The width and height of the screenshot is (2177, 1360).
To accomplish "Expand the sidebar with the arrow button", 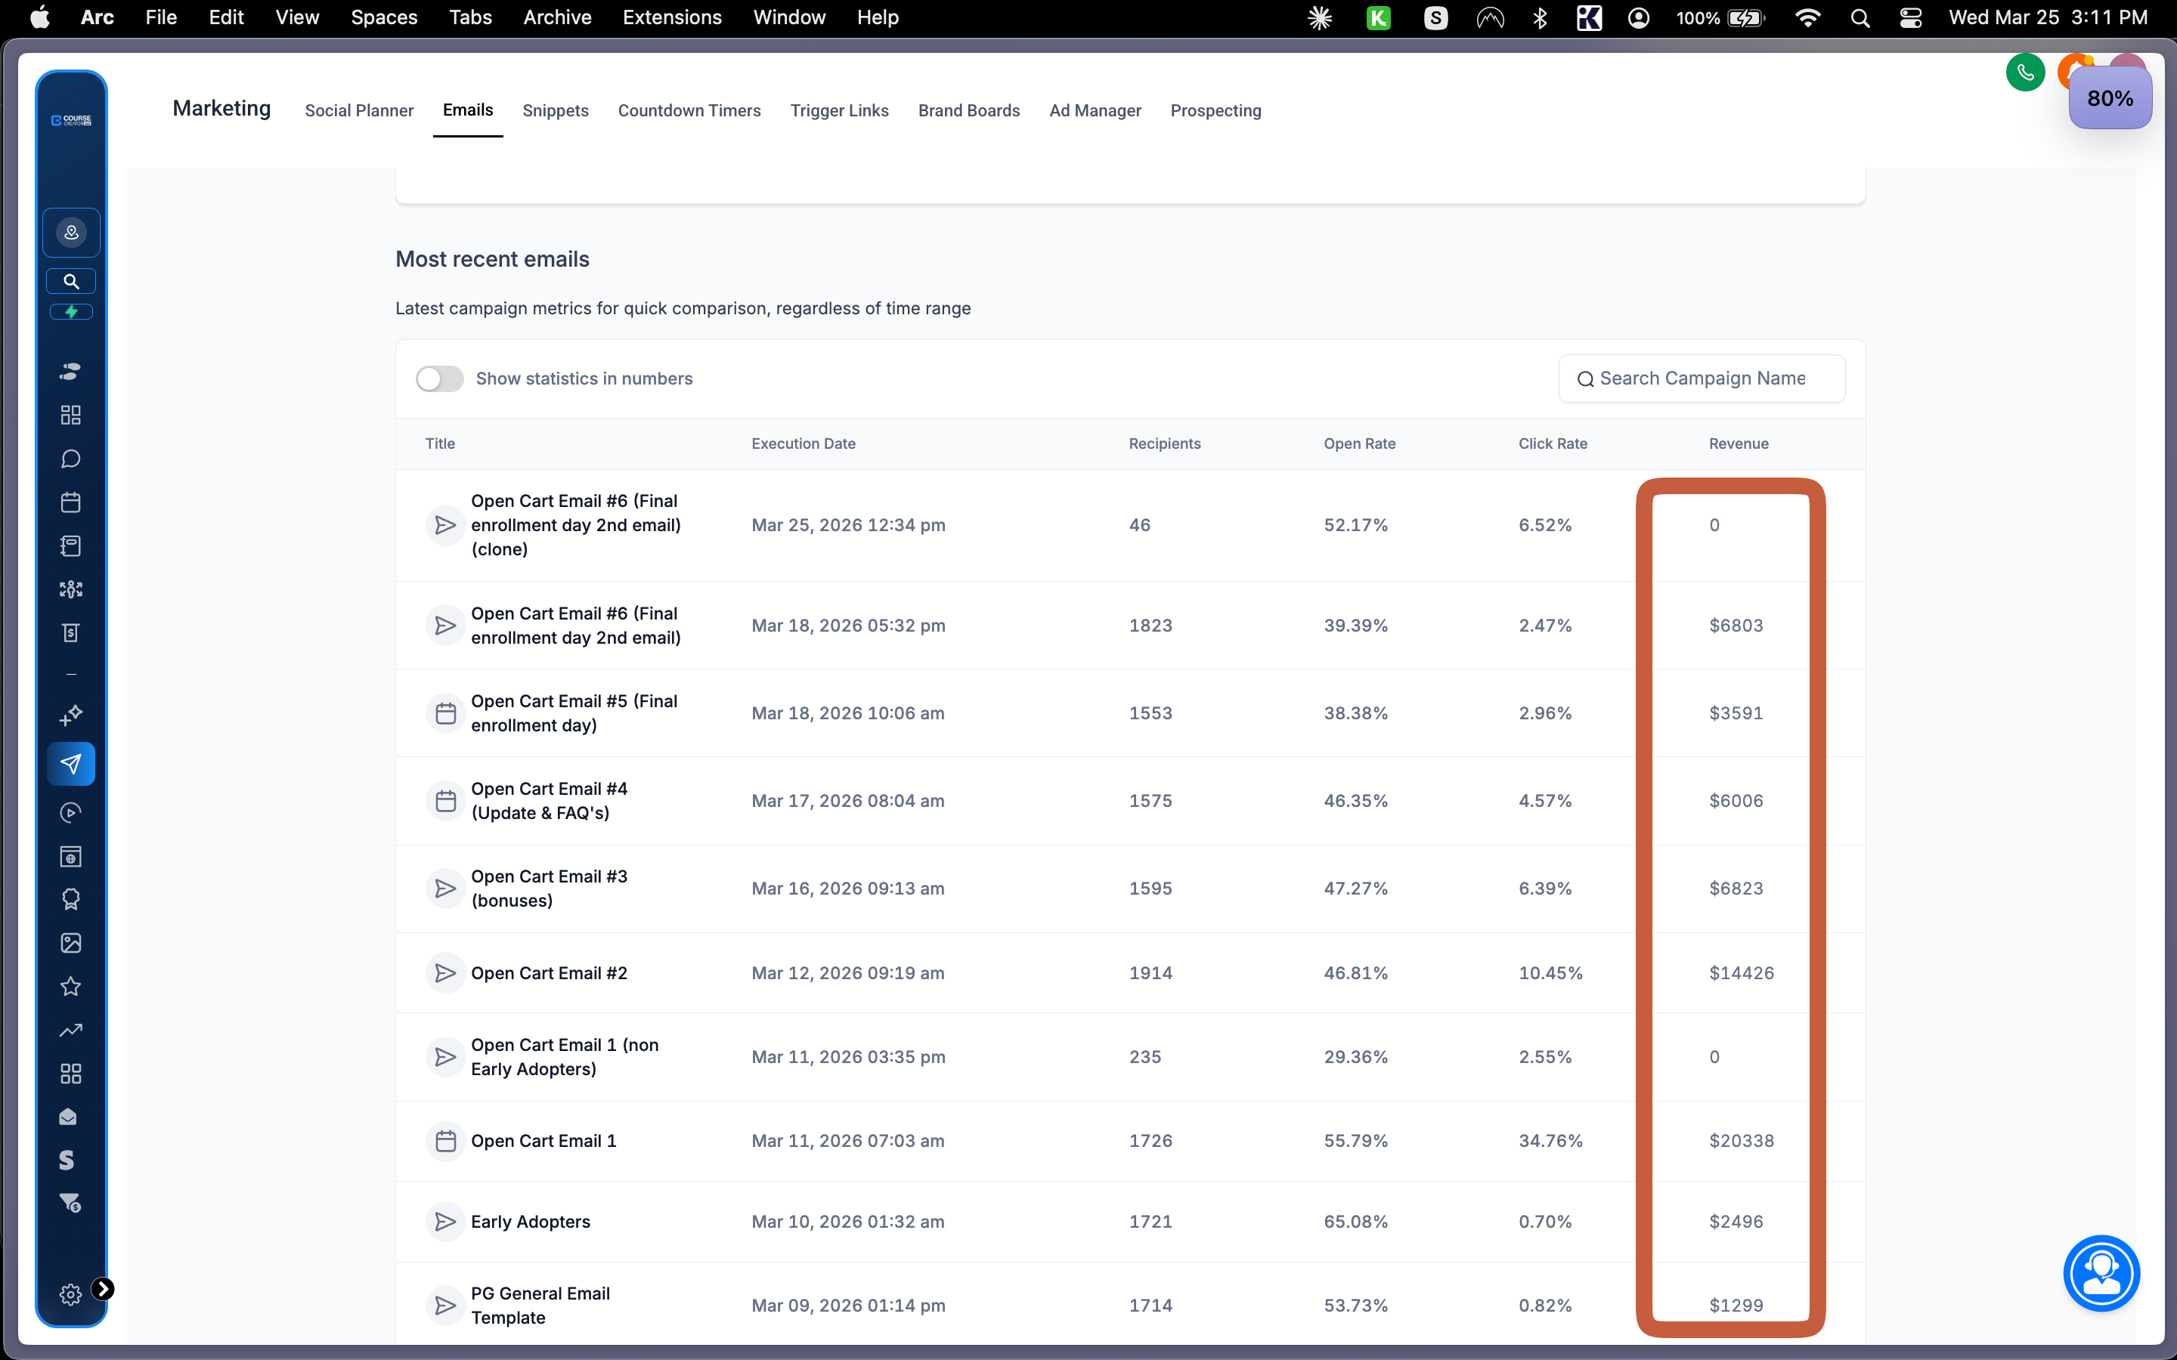I will pyautogui.click(x=104, y=1289).
